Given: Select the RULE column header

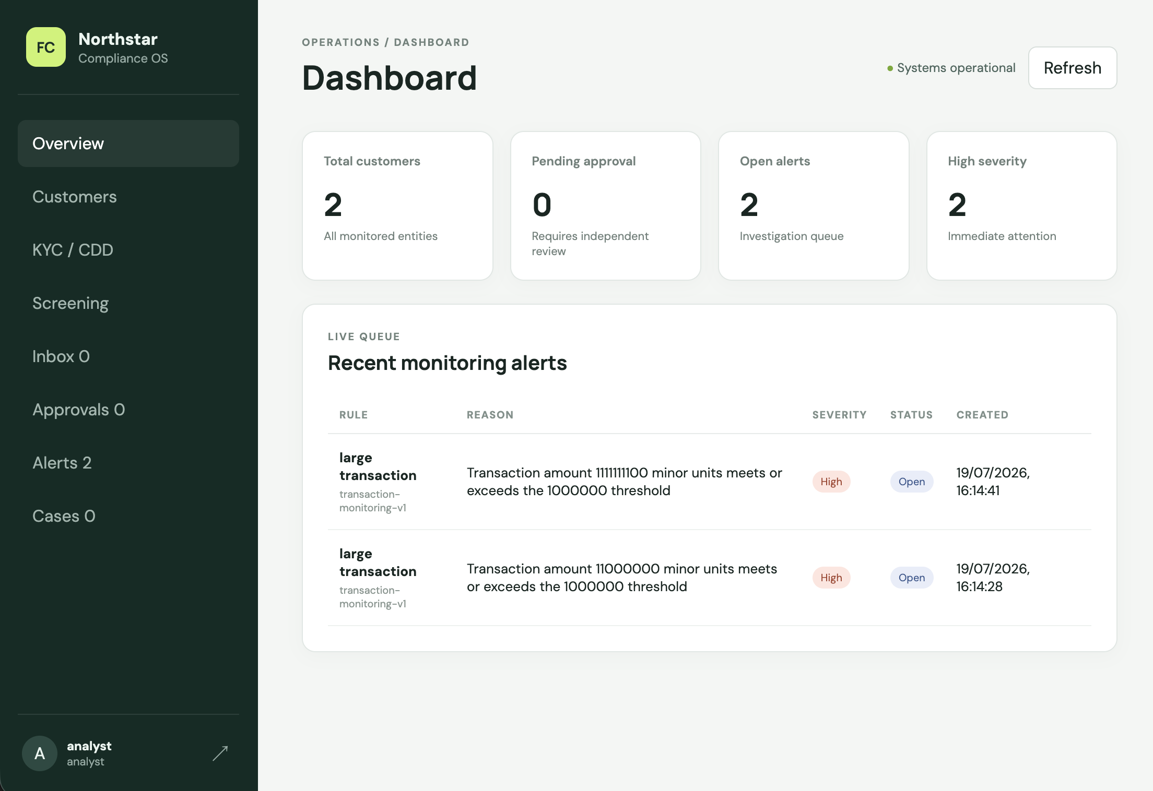Looking at the screenshot, I should (354, 415).
